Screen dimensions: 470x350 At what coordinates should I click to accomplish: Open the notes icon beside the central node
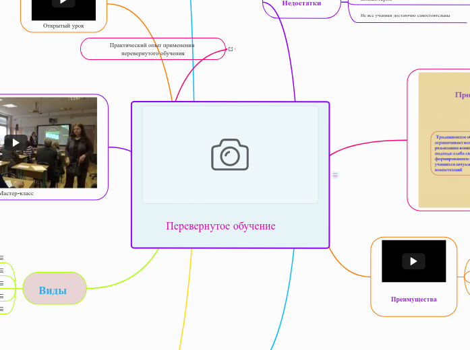tap(335, 175)
